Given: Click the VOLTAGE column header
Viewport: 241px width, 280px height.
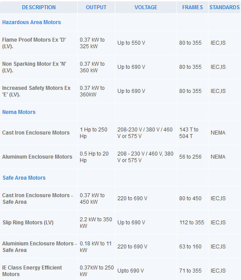Looking at the screenshot, I should [x=146, y=7].
